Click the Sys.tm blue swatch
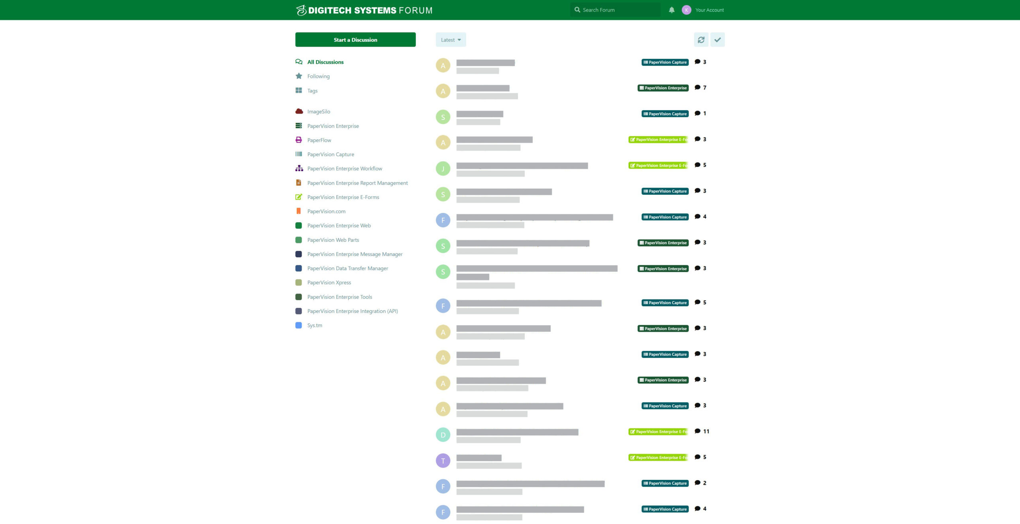 pos(298,325)
